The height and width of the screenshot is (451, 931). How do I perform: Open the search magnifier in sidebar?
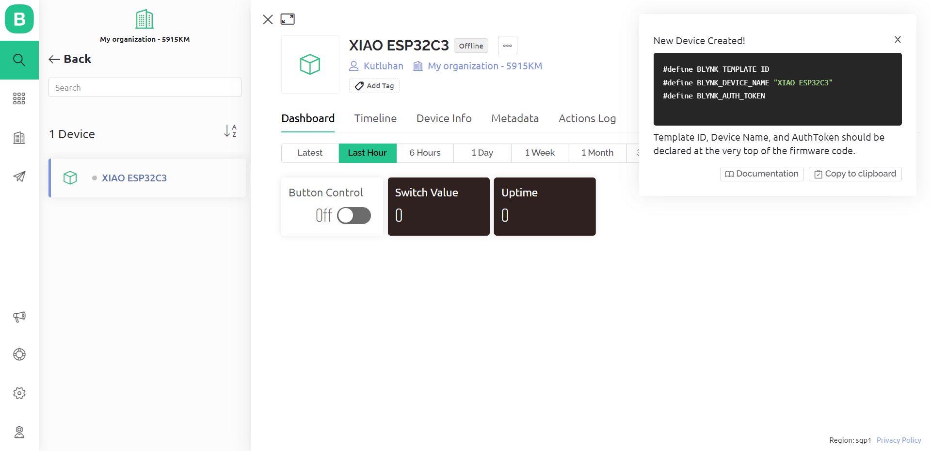point(19,60)
